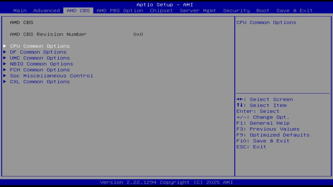
Task: Enter the CXL Common Options submenu
Action: [x=40, y=82]
